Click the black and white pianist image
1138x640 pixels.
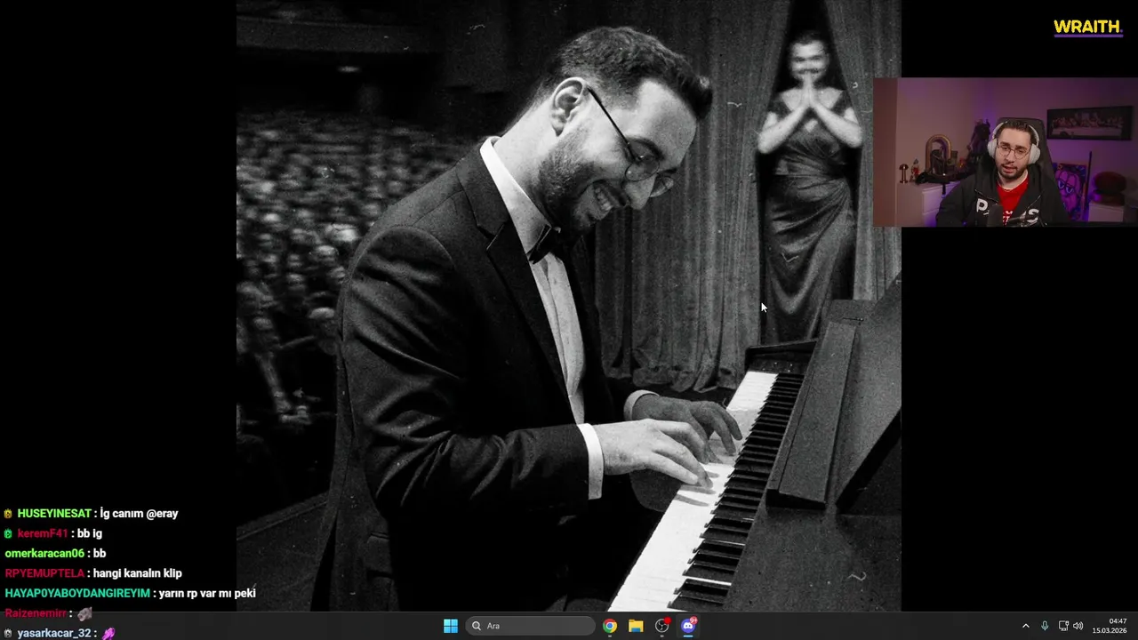click(x=568, y=306)
